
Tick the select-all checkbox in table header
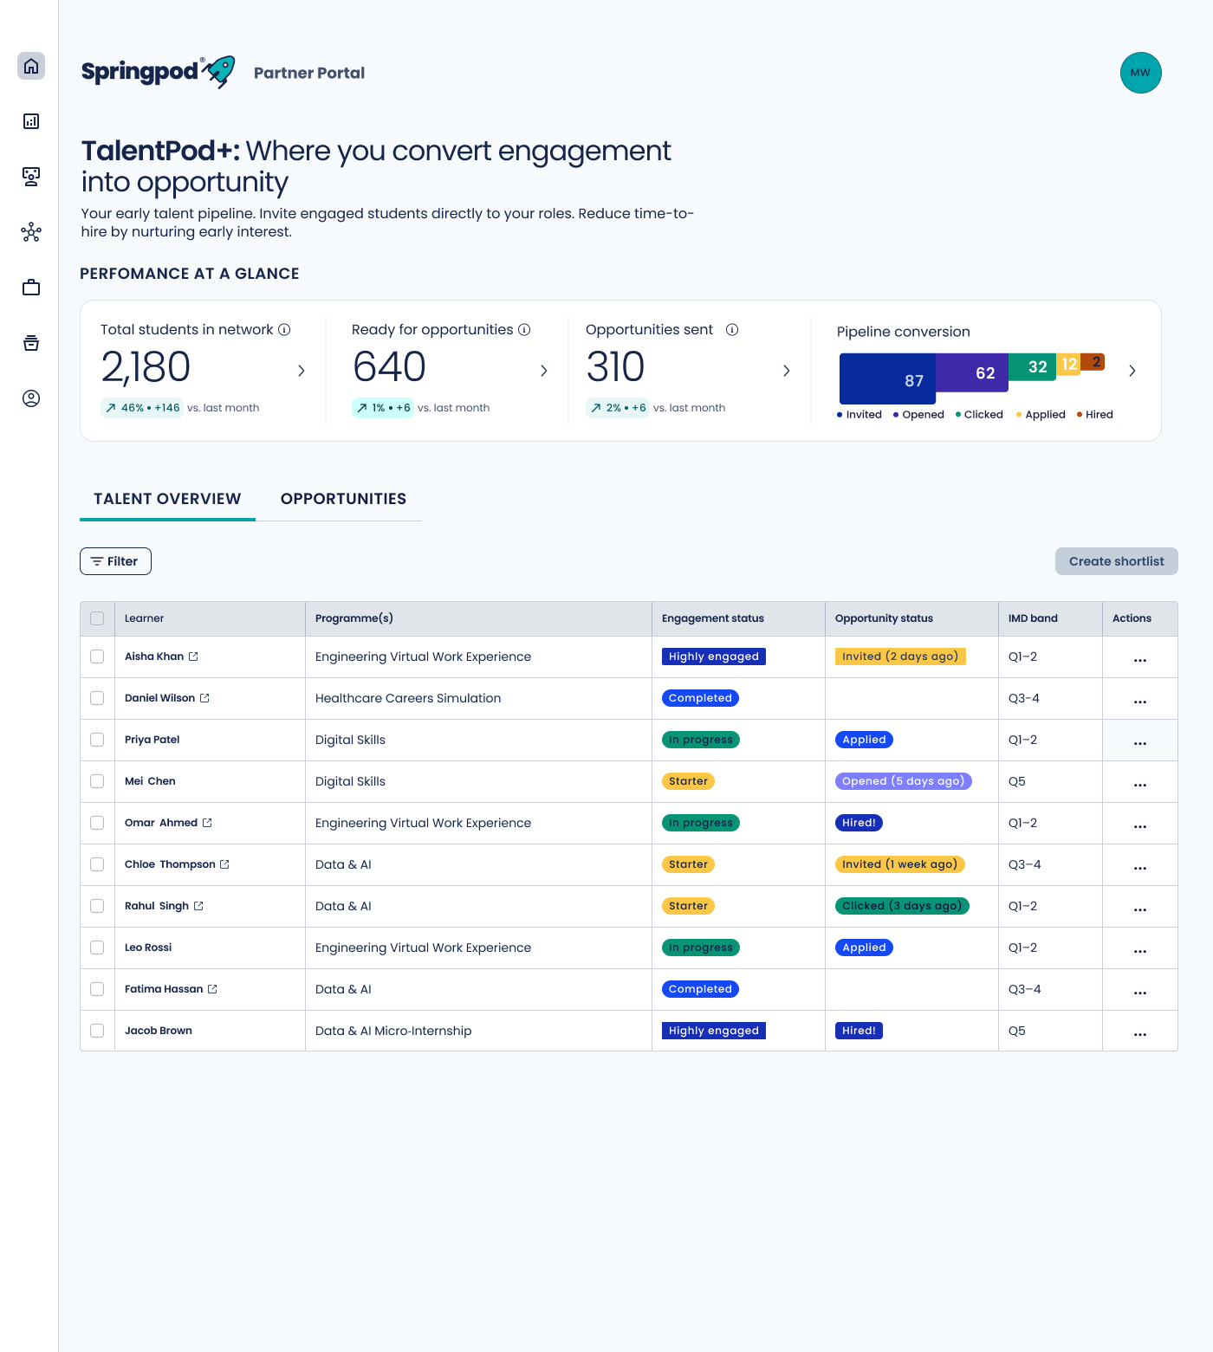click(x=97, y=618)
